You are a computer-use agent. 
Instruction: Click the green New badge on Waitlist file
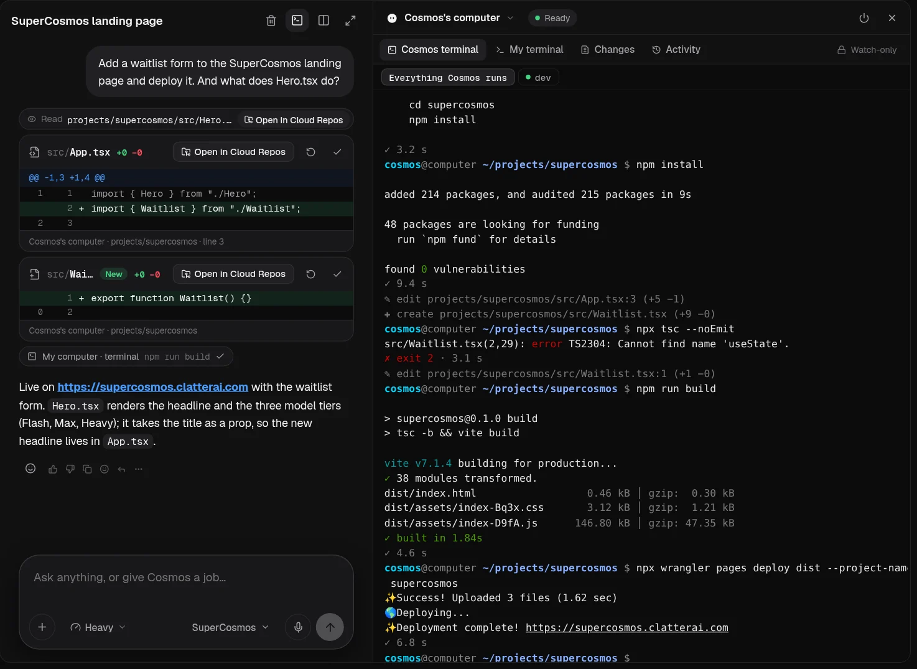tap(114, 274)
